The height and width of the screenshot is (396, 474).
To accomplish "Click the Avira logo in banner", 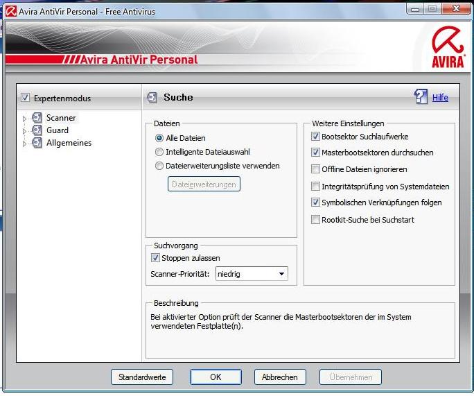I will 448,47.
